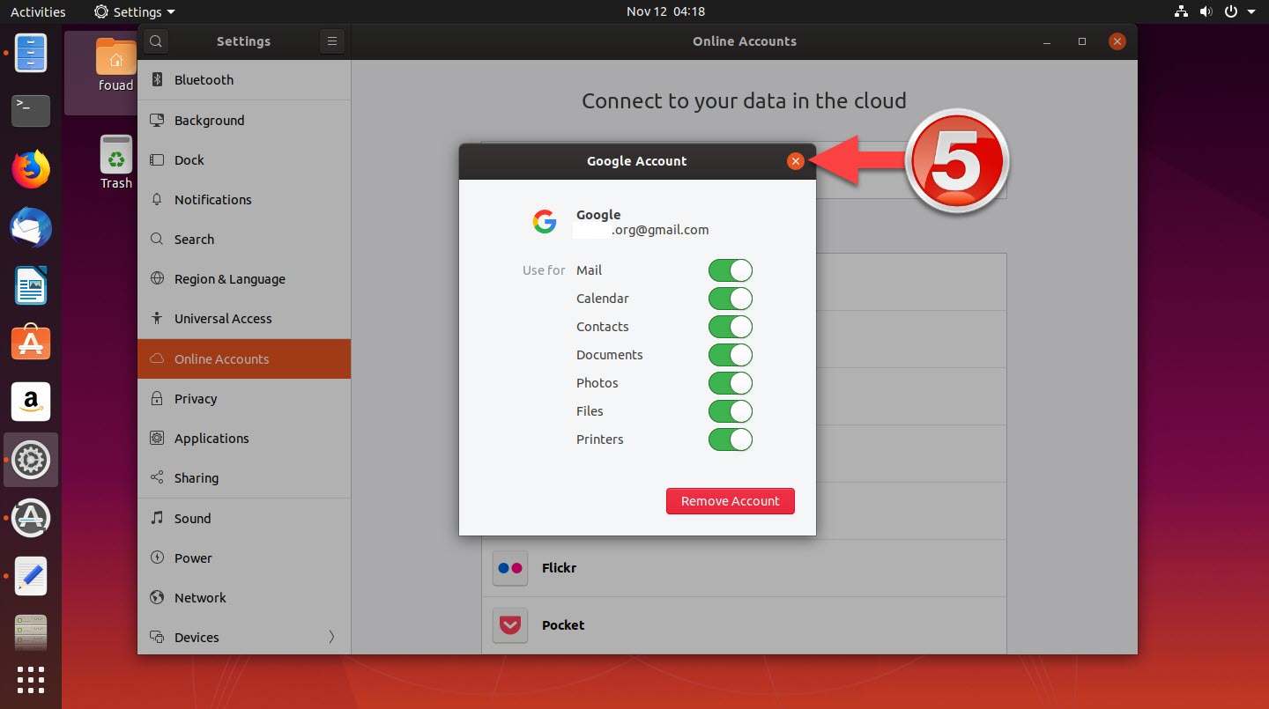
Task: Disable the Contacts switch
Action: pyautogui.click(x=731, y=327)
